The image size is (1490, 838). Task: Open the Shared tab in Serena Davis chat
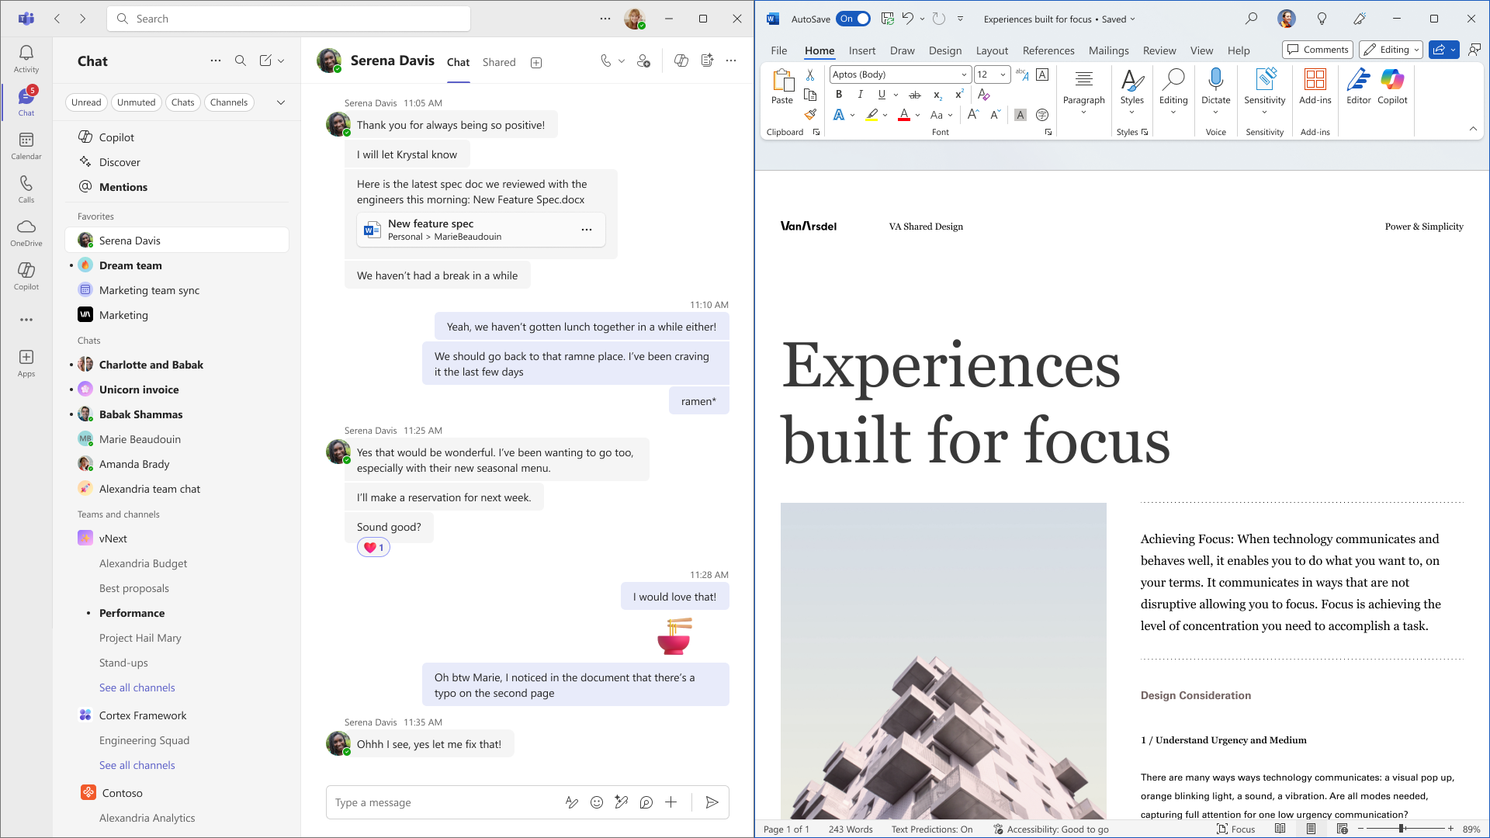click(x=498, y=62)
